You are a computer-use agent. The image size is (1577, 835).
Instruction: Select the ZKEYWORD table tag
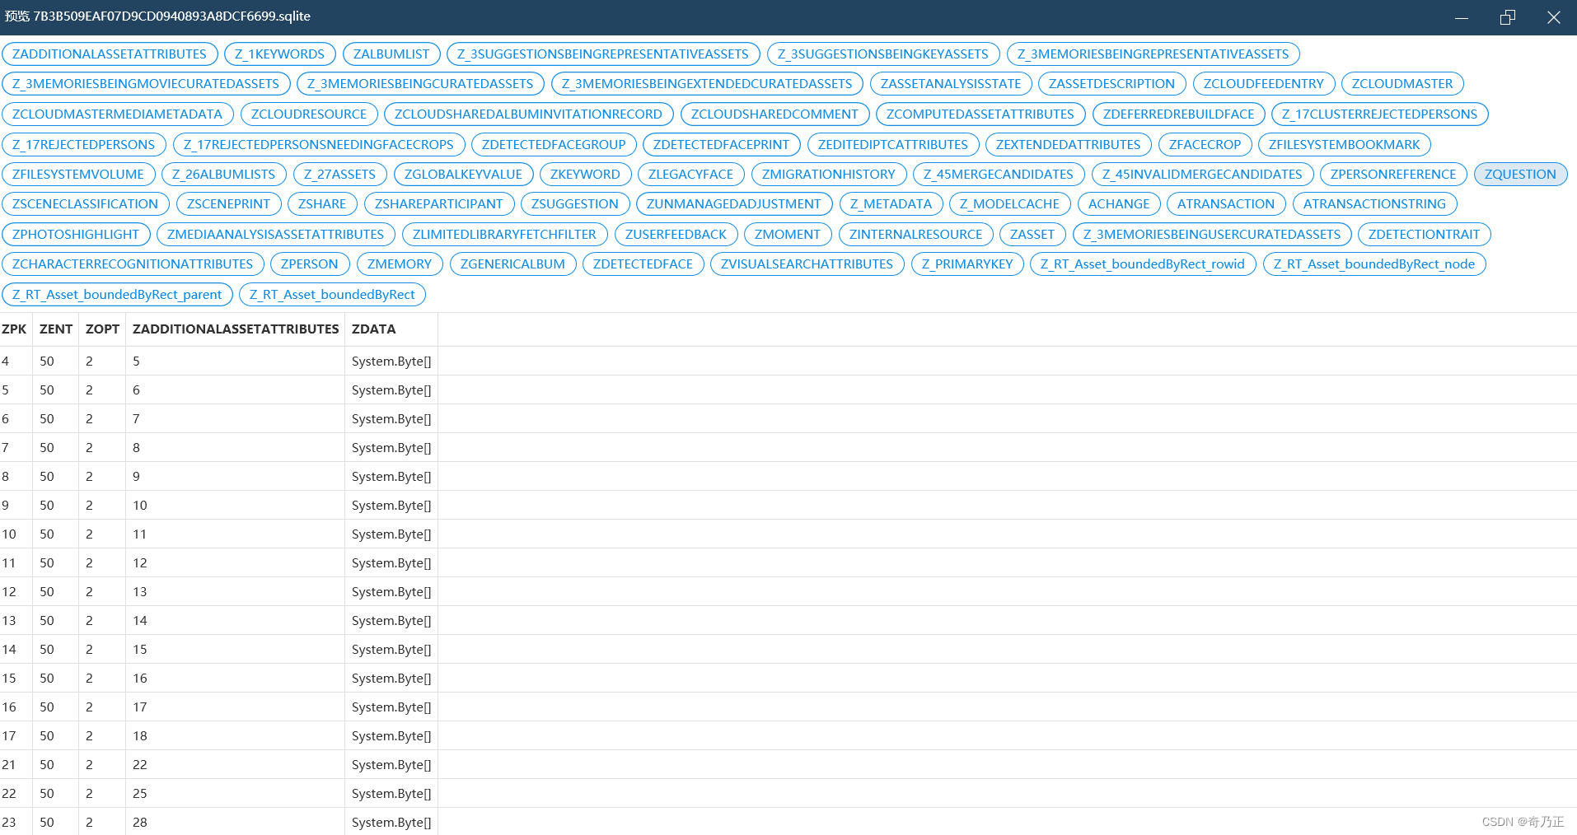pyautogui.click(x=585, y=175)
